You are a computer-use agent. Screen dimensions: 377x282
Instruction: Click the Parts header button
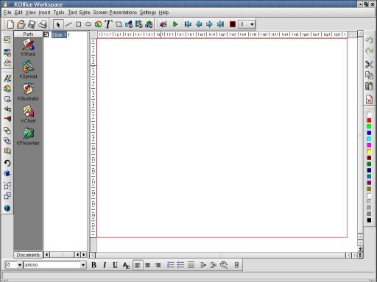[x=28, y=35]
